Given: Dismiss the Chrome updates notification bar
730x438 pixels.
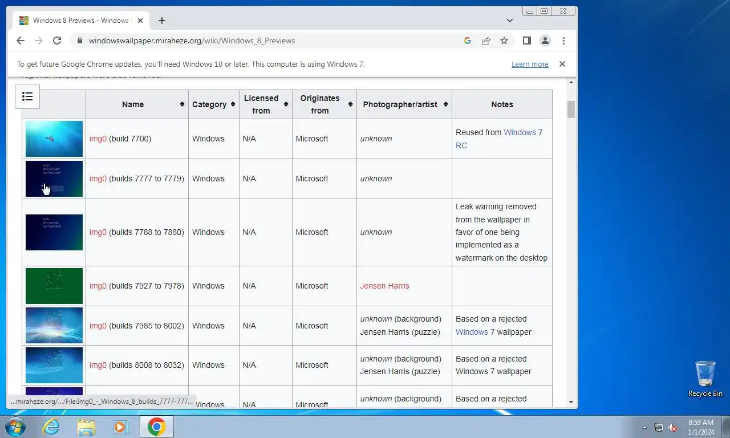Looking at the screenshot, I should (562, 64).
